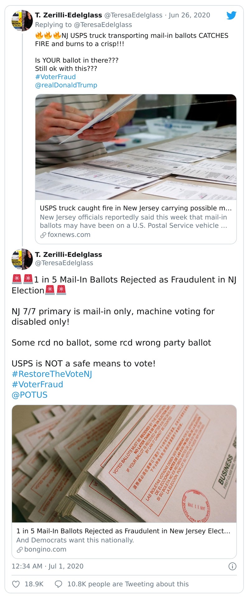Open the stacked ballot envelopes photo
This screenshot has width=249, height=600.
[x=124, y=463]
